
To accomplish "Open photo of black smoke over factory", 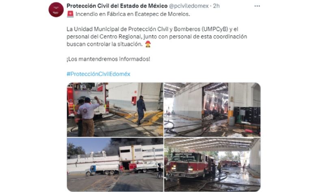I will 115,164.
